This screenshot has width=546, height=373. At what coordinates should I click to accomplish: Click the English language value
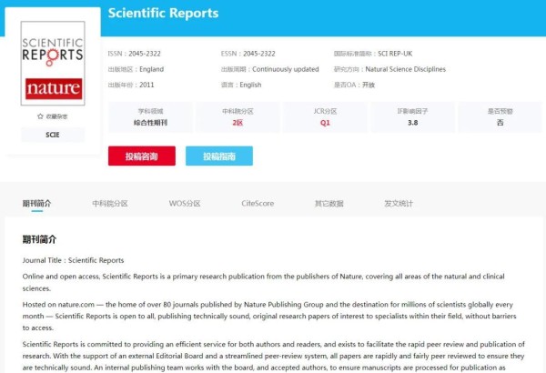point(250,85)
